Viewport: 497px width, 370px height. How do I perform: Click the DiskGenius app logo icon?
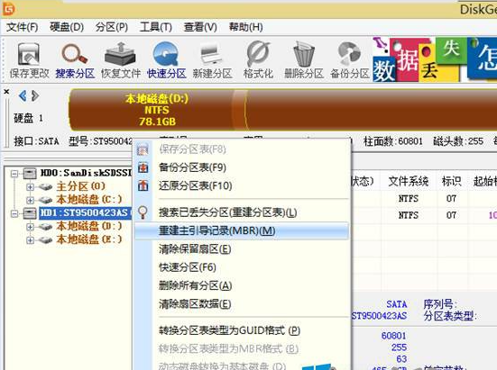coord(8,9)
